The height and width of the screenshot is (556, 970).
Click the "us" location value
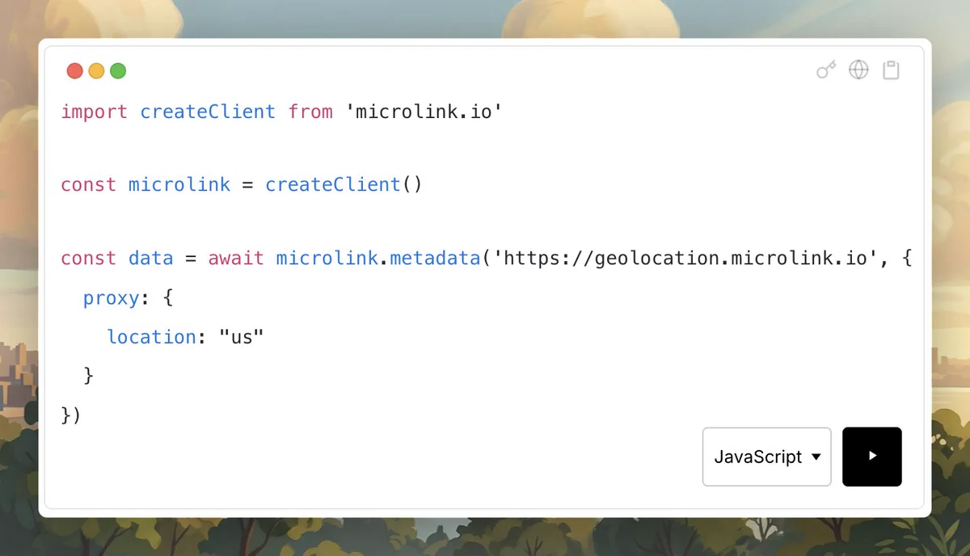click(242, 337)
